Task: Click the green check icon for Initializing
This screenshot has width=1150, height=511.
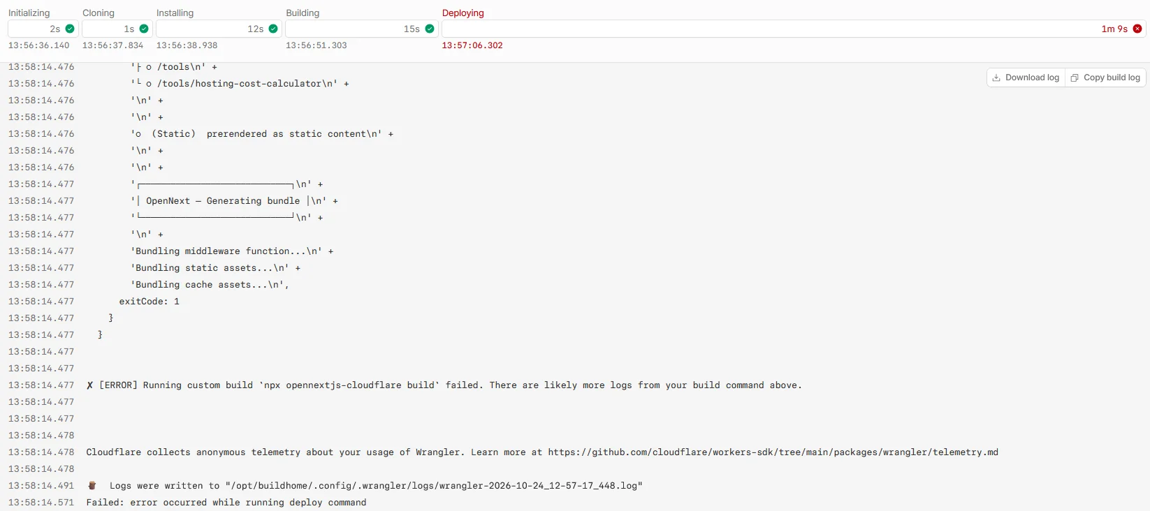Action: tap(70, 29)
